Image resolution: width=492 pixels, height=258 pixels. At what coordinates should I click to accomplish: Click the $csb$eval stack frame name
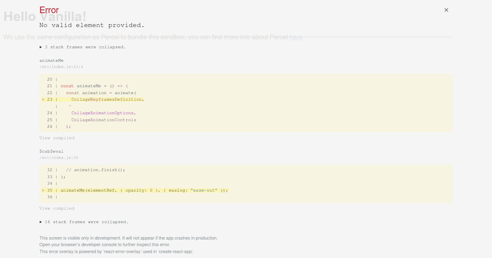click(51, 152)
